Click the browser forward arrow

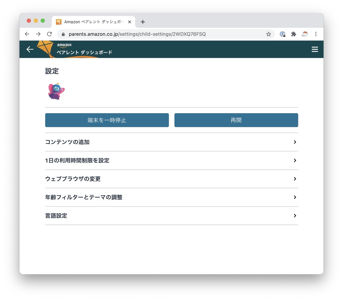coord(38,34)
